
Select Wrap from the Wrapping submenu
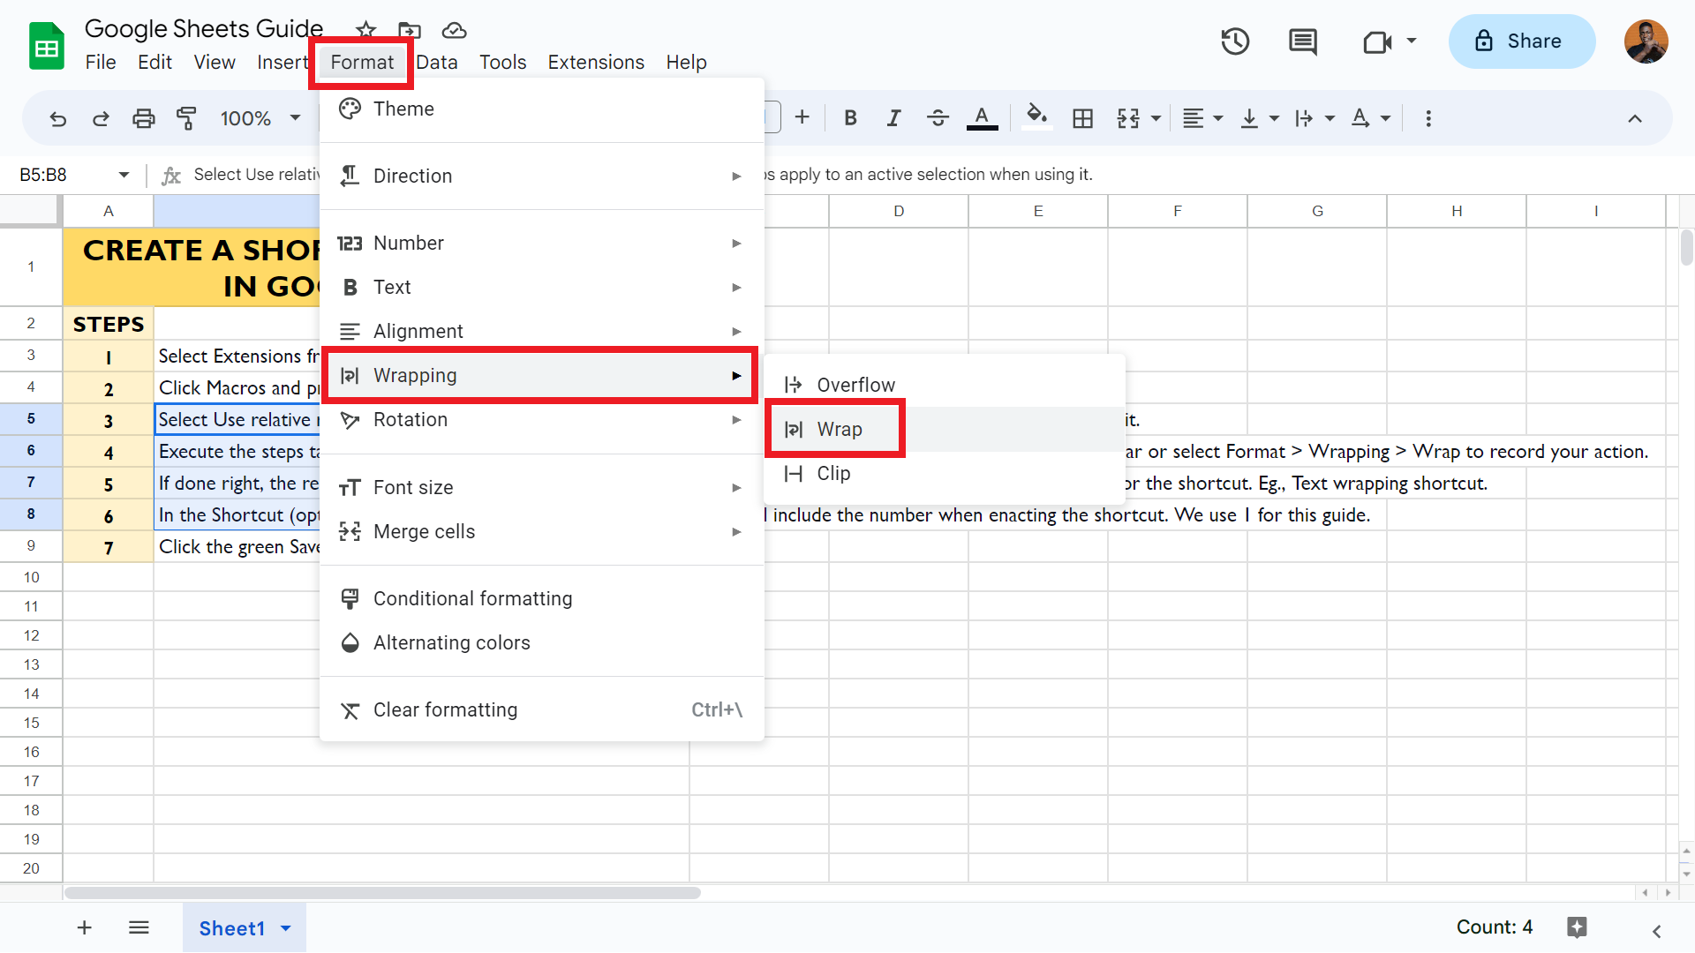(x=839, y=429)
